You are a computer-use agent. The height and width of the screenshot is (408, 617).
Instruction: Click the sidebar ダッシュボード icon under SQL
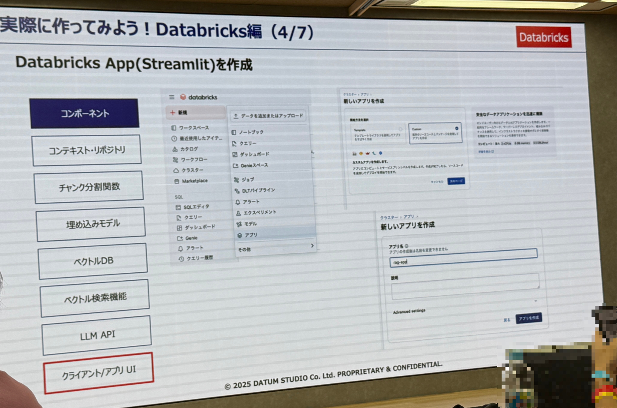click(x=179, y=228)
